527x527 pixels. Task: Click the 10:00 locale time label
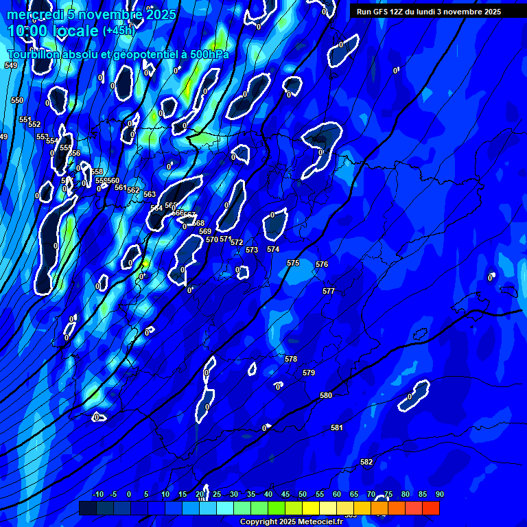click(53, 31)
